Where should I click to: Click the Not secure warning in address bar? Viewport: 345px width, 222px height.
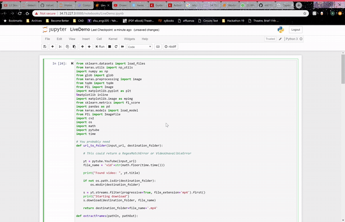(x=45, y=13)
